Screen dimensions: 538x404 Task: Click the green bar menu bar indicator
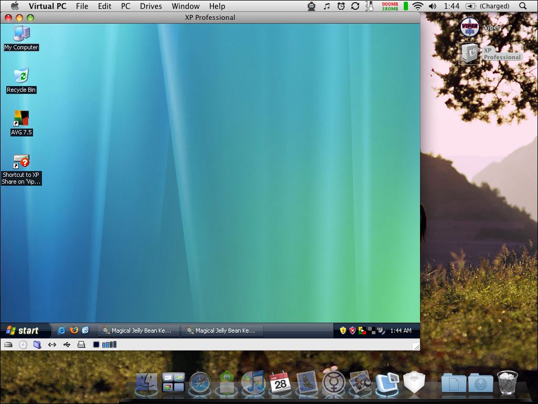point(405,6)
